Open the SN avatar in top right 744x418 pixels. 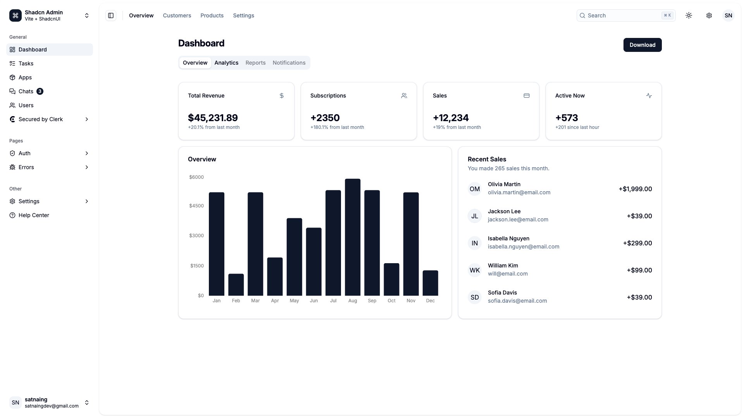point(728,15)
